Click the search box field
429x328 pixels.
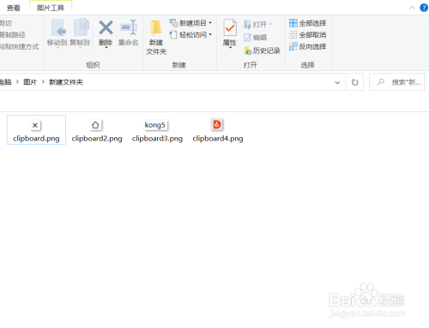397,82
